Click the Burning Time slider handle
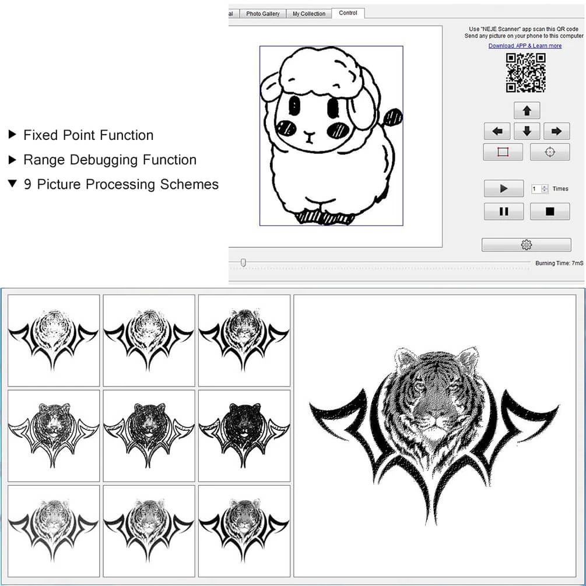The height and width of the screenshot is (586, 586). pyautogui.click(x=243, y=263)
